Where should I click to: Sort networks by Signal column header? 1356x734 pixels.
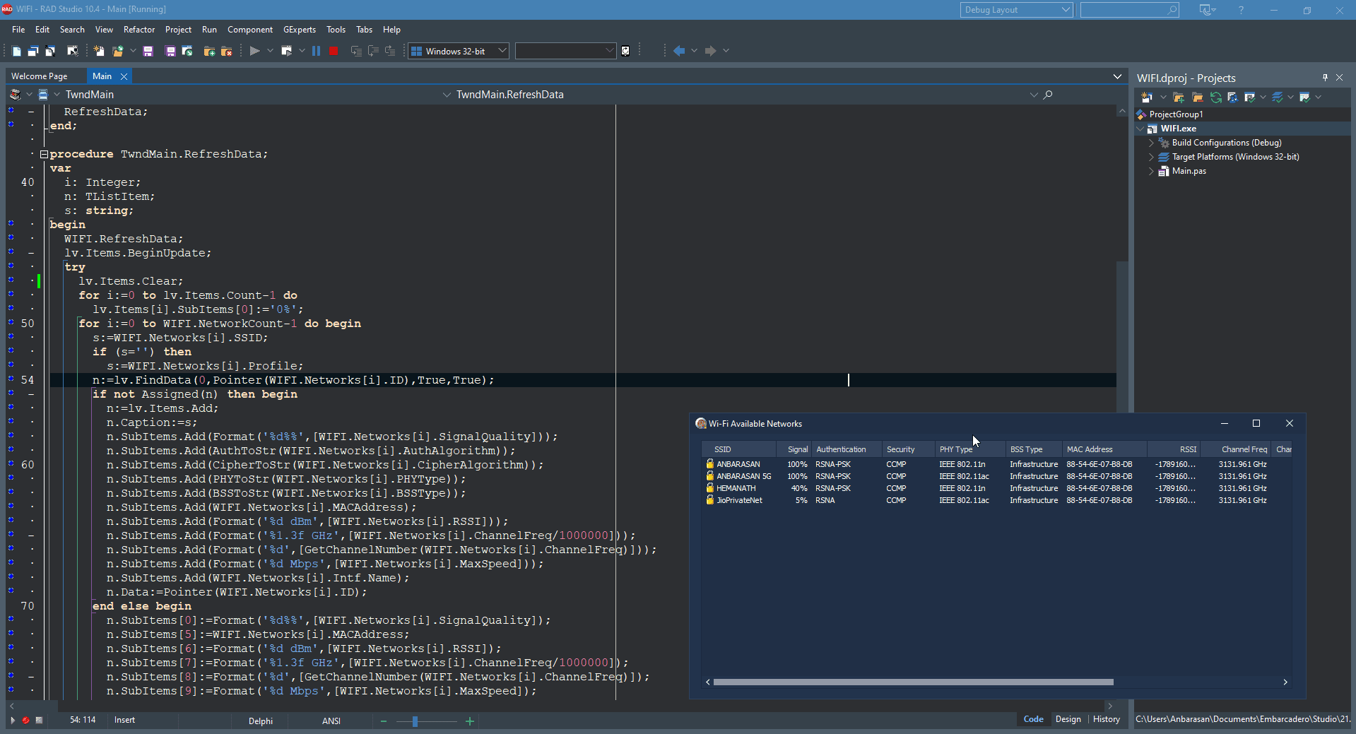797,449
